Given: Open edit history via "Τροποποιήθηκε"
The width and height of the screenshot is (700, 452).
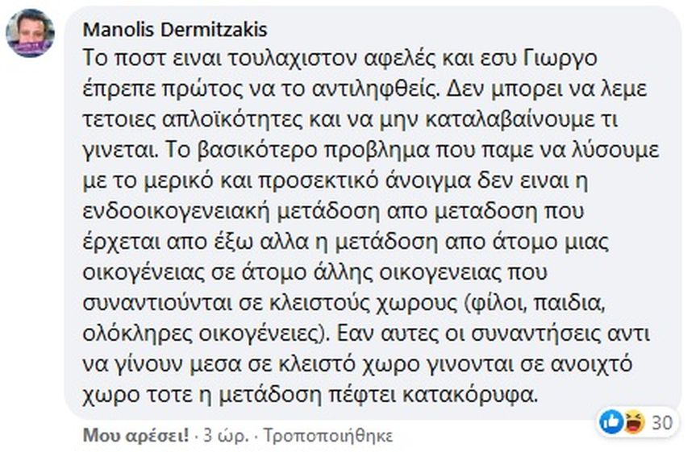Looking at the screenshot, I should pyautogui.click(x=325, y=437).
